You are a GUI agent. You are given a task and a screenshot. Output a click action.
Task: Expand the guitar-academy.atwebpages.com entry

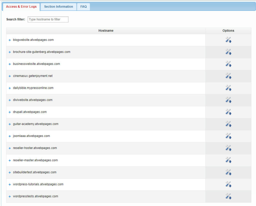[9, 124]
